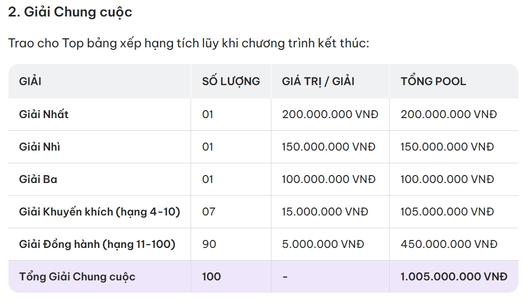Click Giải Ba total pool 100.000.000 VNĐ

(447, 179)
